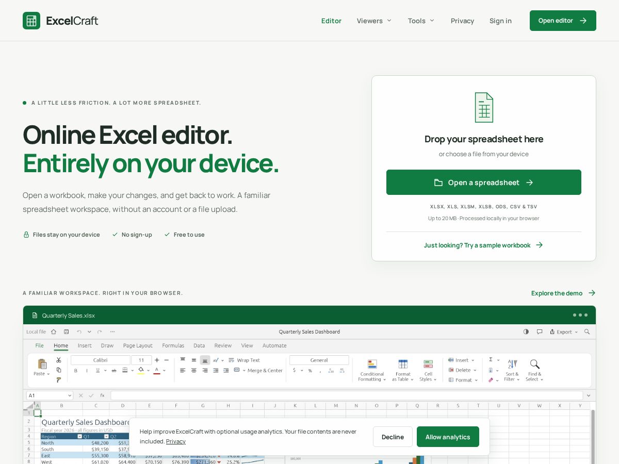The image size is (619, 464).
Task: Open the three-dot more options in quick toolbar
Action: (112, 332)
